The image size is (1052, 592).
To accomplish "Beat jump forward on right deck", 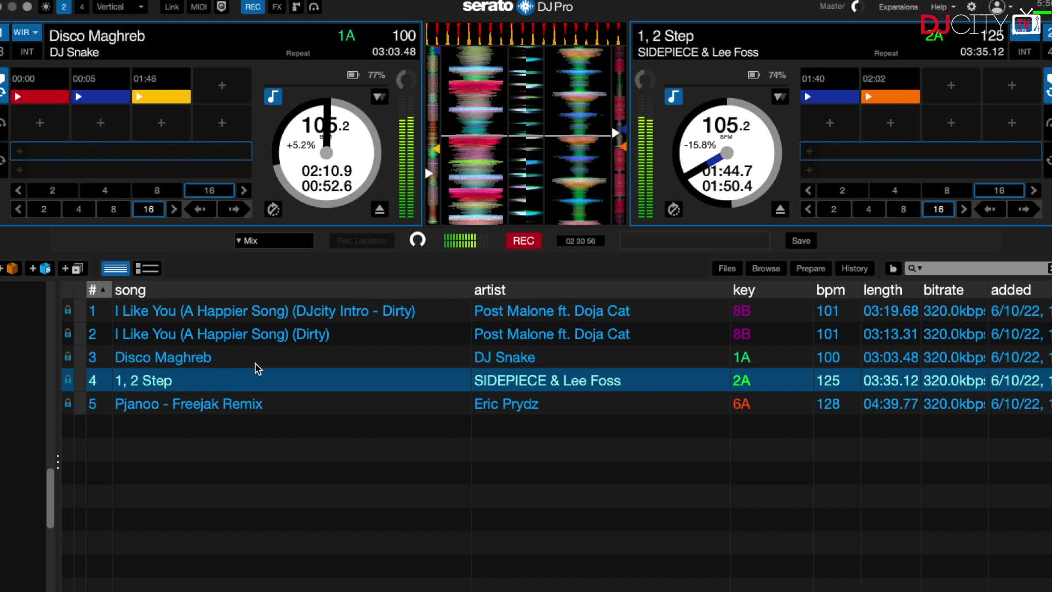I will (x=1024, y=209).
